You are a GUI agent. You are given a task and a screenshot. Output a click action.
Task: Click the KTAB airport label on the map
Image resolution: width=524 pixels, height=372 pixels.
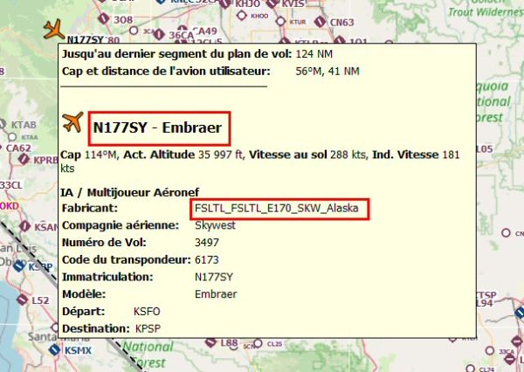point(24,125)
